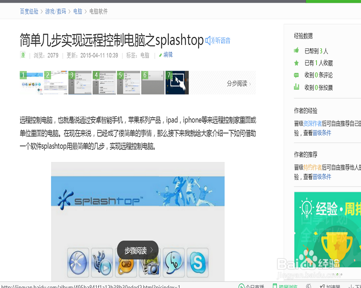Click the 原 original-content badge
The height and width of the screenshot is (288, 361).
(23, 55)
